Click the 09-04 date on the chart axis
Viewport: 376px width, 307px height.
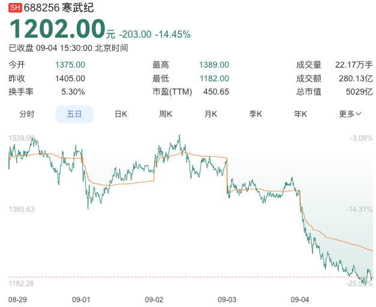tap(300, 299)
